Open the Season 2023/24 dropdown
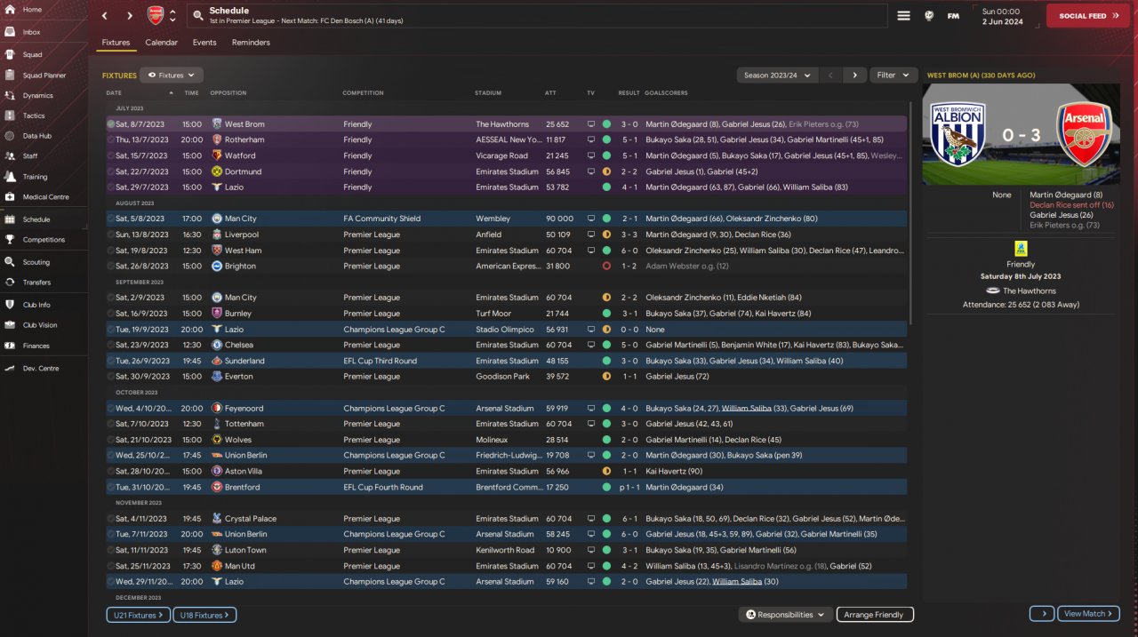This screenshot has width=1138, height=637. [x=777, y=76]
